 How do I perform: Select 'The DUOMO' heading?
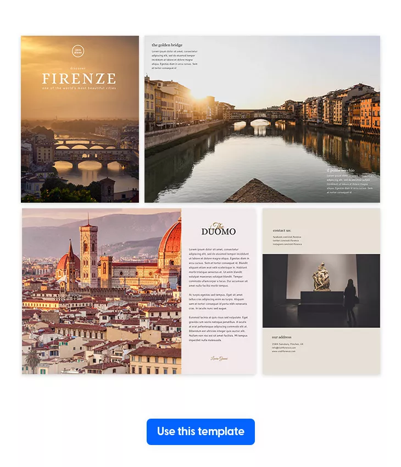point(219,229)
